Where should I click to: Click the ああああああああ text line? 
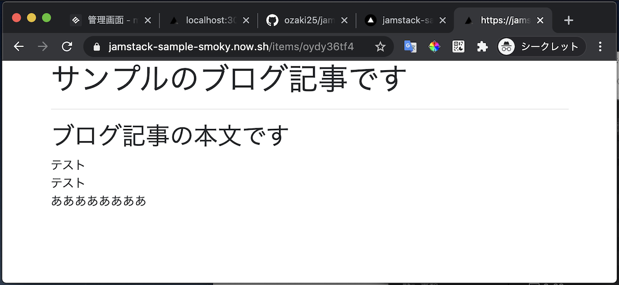coord(99,201)
